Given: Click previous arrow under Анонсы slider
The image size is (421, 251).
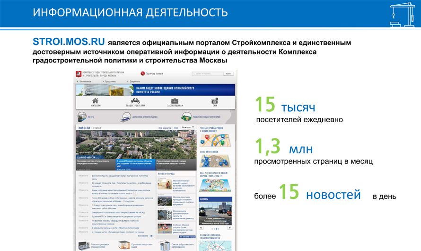Looking at the screenshot, I should coord(201,228).
